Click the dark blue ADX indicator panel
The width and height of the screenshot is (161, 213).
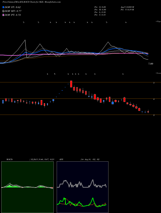point(82,187)
